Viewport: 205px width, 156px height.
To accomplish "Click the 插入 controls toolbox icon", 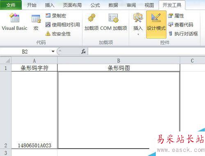I will 138,18.
